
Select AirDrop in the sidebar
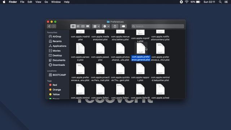57,36
